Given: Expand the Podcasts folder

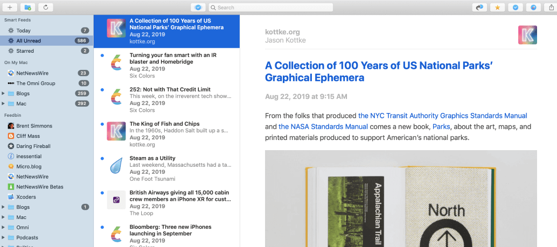Looking at the screenshot, I should click(x=3, y=238).
